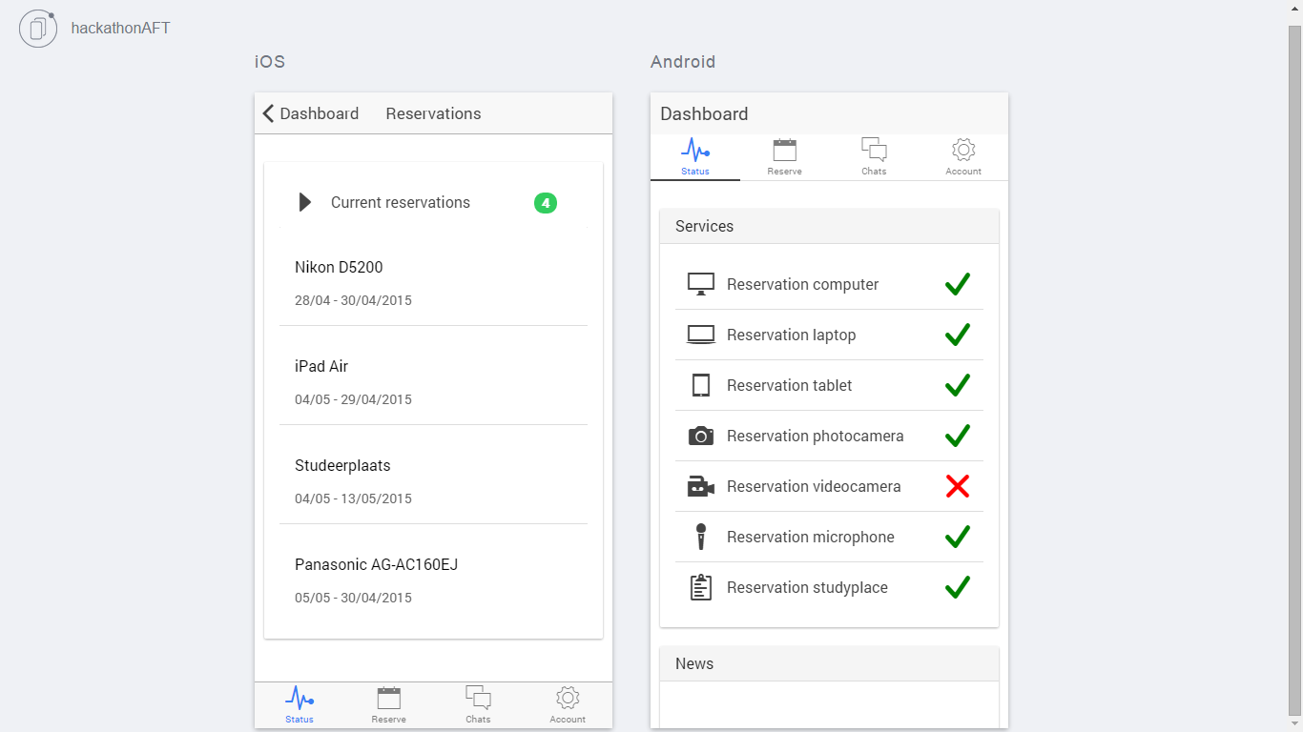This screenshot has height=732, width=1303.
Task: Open Account gear icon in iOS bottom bar
Action: [x=568, y=698]
